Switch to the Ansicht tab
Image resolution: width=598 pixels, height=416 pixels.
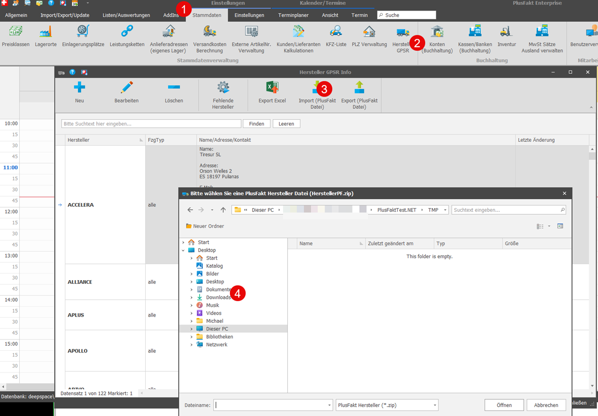tap(330, 15)
